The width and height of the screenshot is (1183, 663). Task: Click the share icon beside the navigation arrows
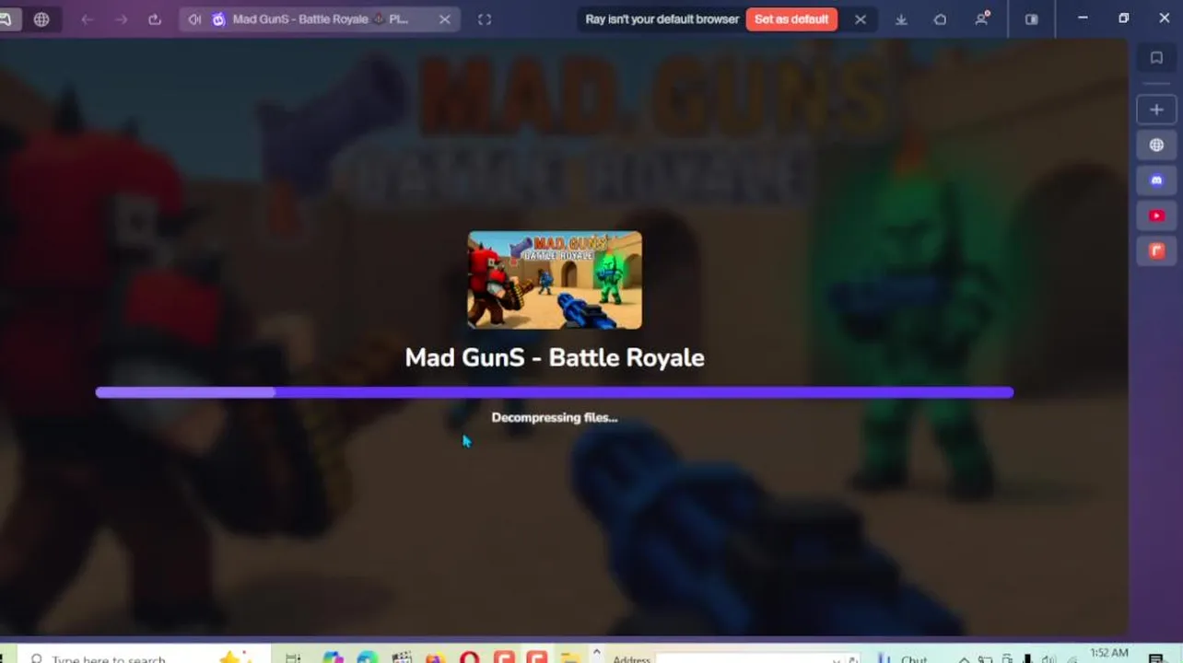[155, 19]
